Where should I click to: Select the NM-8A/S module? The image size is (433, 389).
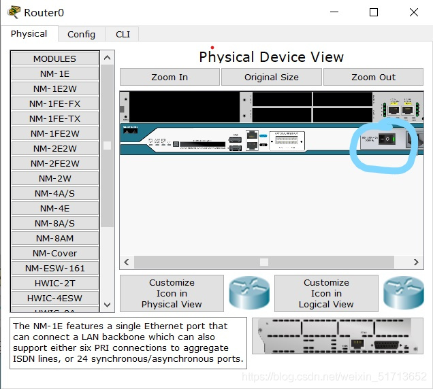click(55, 223)
